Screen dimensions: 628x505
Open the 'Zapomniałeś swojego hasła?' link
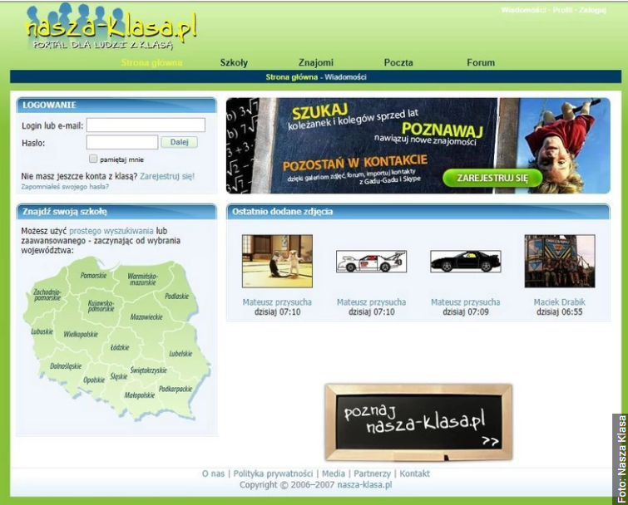click(65, 188)
